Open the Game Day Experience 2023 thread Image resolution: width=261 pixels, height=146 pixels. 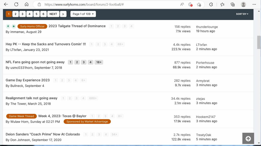[x=28, y=80]
